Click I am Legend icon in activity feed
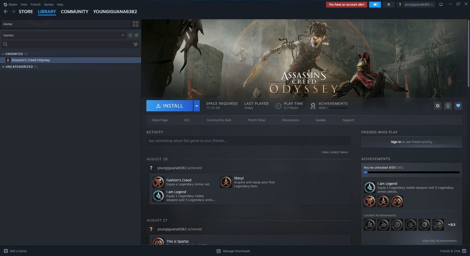This screenshot has height=256, width=470. (158, 196)
